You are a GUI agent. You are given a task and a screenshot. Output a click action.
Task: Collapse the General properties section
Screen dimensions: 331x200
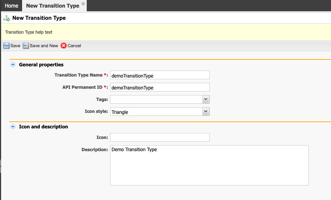coord(13,65)
